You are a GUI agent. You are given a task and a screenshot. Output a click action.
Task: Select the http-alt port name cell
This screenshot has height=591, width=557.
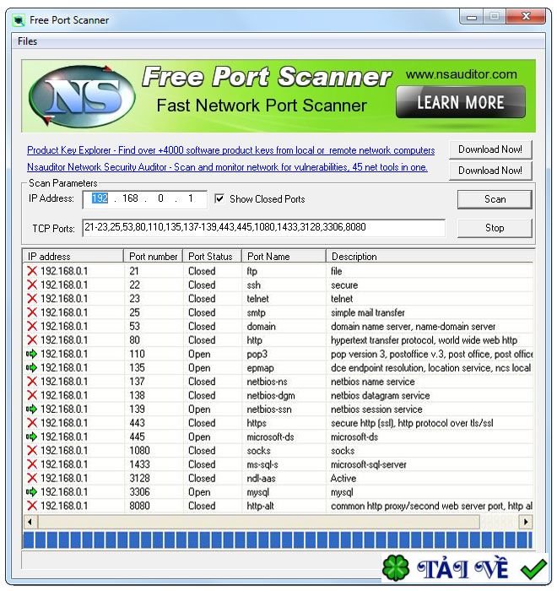pos(260,506)
